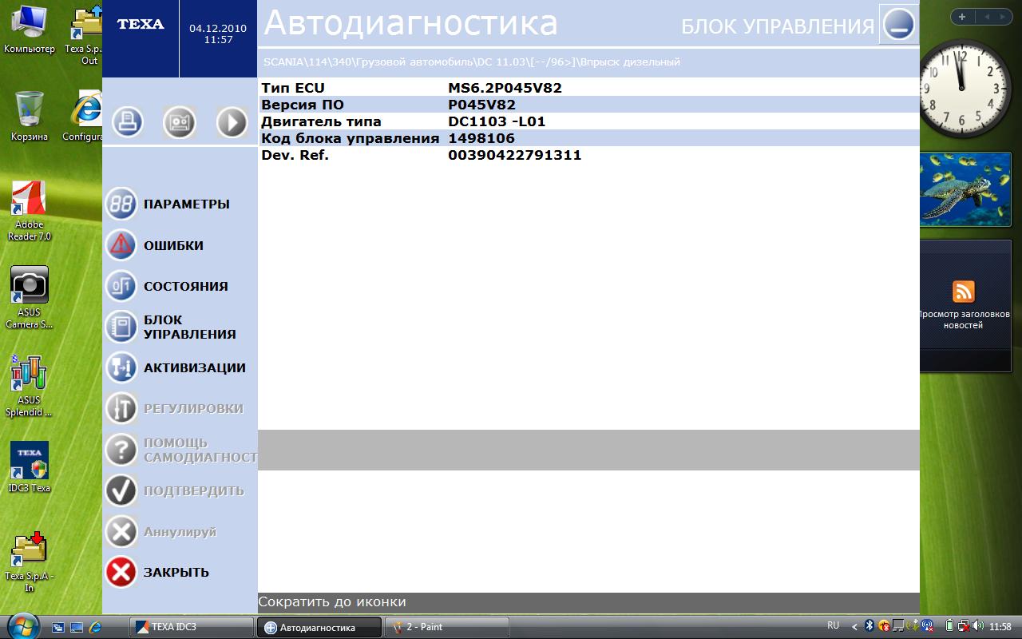Select ASUS Splendid desktop shortcut
This screenshot has height=639, width=1022.
30,386
